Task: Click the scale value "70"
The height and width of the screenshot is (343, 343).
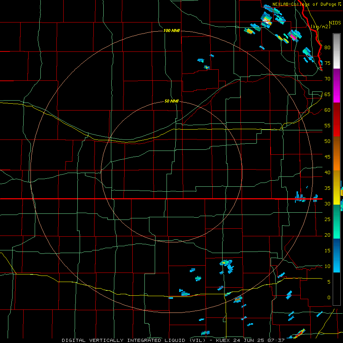Action: pos(327,79)
